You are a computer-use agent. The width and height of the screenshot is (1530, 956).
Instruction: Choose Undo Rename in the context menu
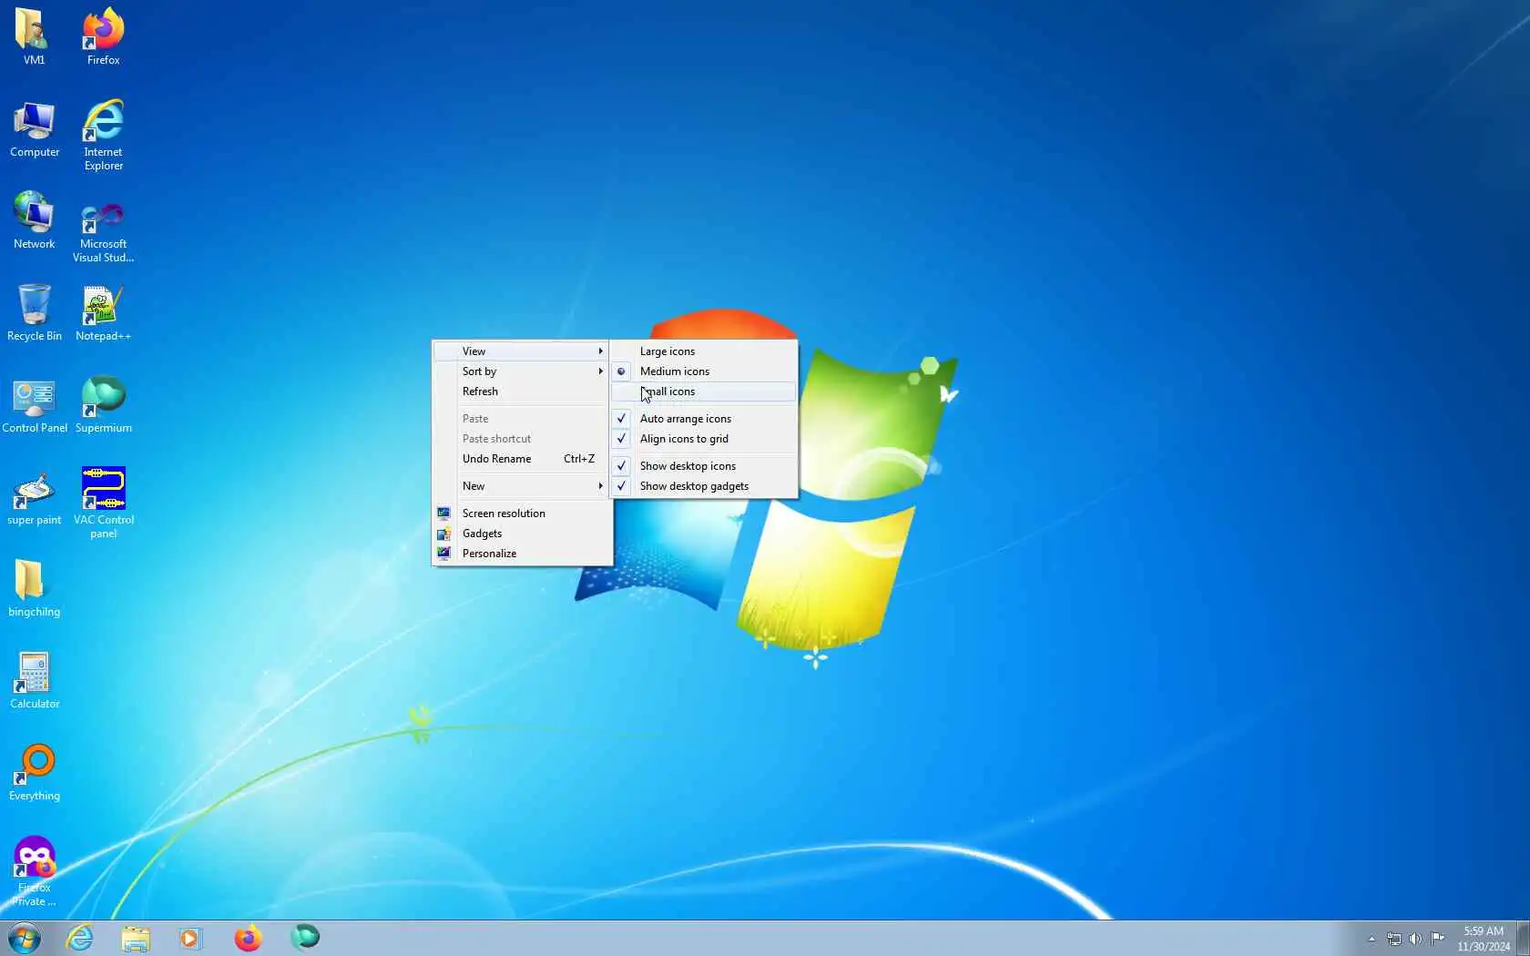521,459
